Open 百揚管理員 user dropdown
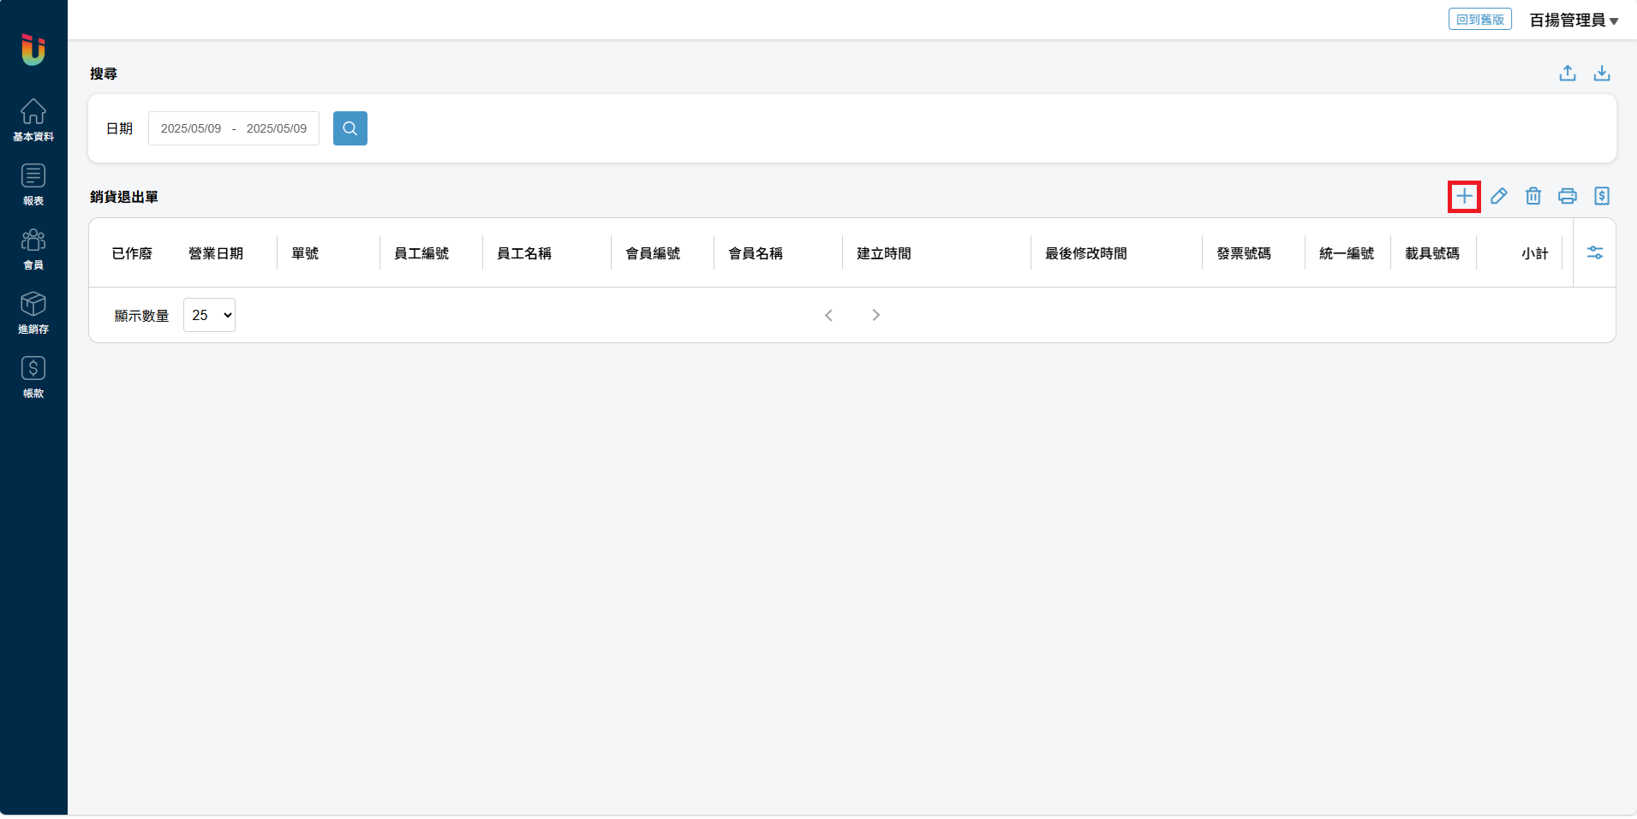This screenshot has width=1637, height=819. click(x=1574, y=21)
